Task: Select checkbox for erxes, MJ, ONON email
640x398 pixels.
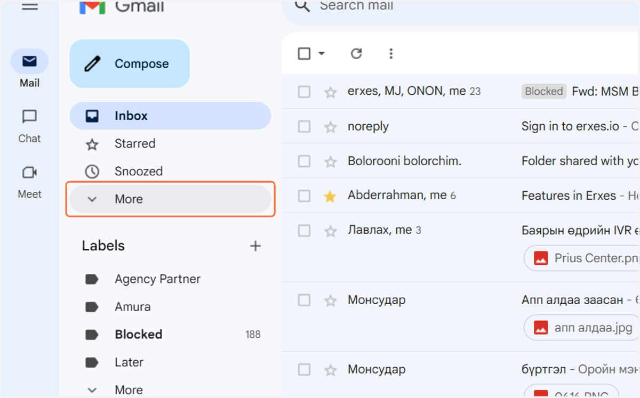Action: 304,92
